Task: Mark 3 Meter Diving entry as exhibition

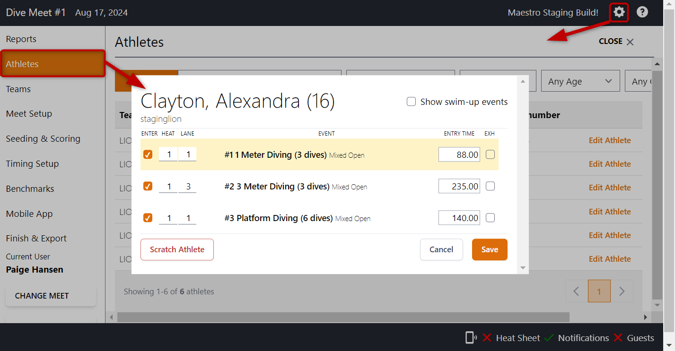Action: pyautogui.click(x=491, y=186)
